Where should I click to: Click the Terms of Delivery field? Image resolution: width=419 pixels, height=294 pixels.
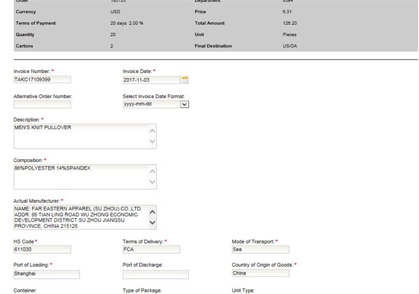tap(151, 250)
